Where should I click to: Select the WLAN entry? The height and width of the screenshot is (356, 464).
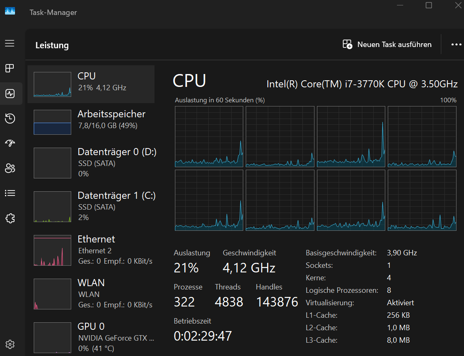point(91,294)
